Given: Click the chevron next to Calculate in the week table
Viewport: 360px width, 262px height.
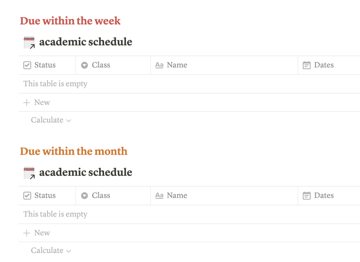Looking at the screenshot, I should click(69, 120).
